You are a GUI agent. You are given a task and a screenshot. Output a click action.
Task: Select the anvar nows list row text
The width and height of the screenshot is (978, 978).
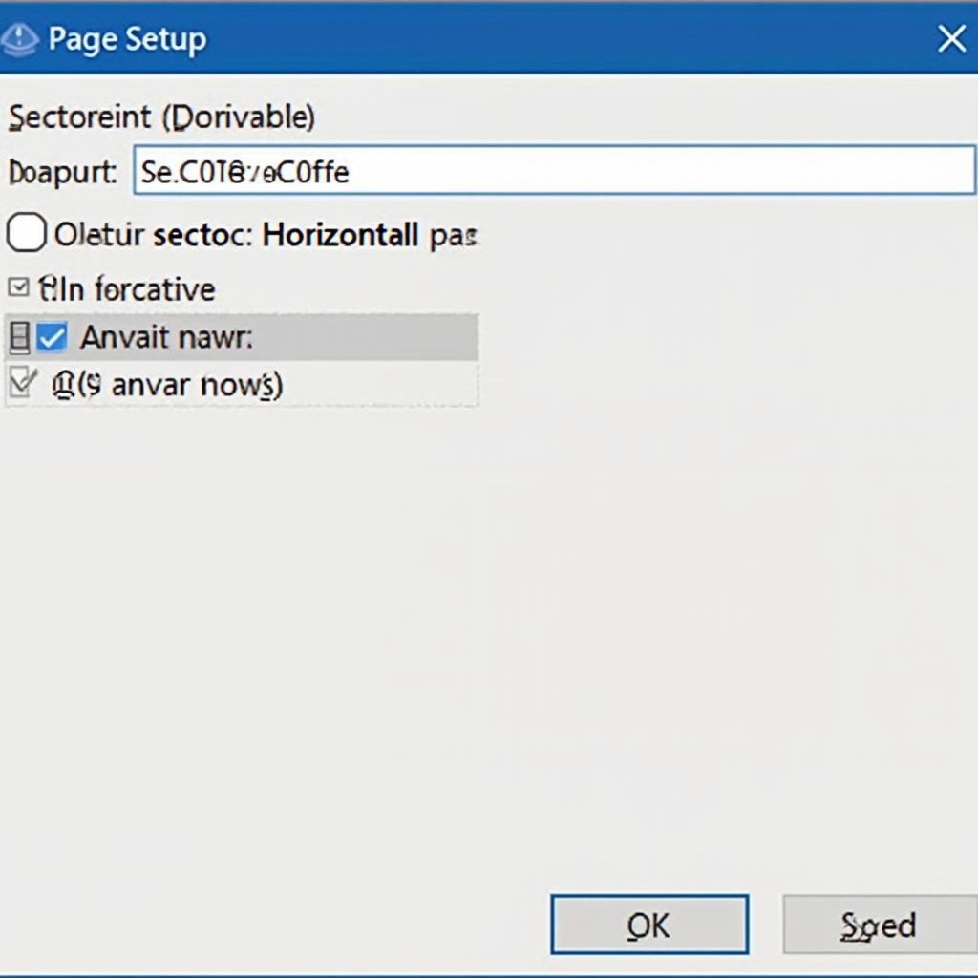196,385
